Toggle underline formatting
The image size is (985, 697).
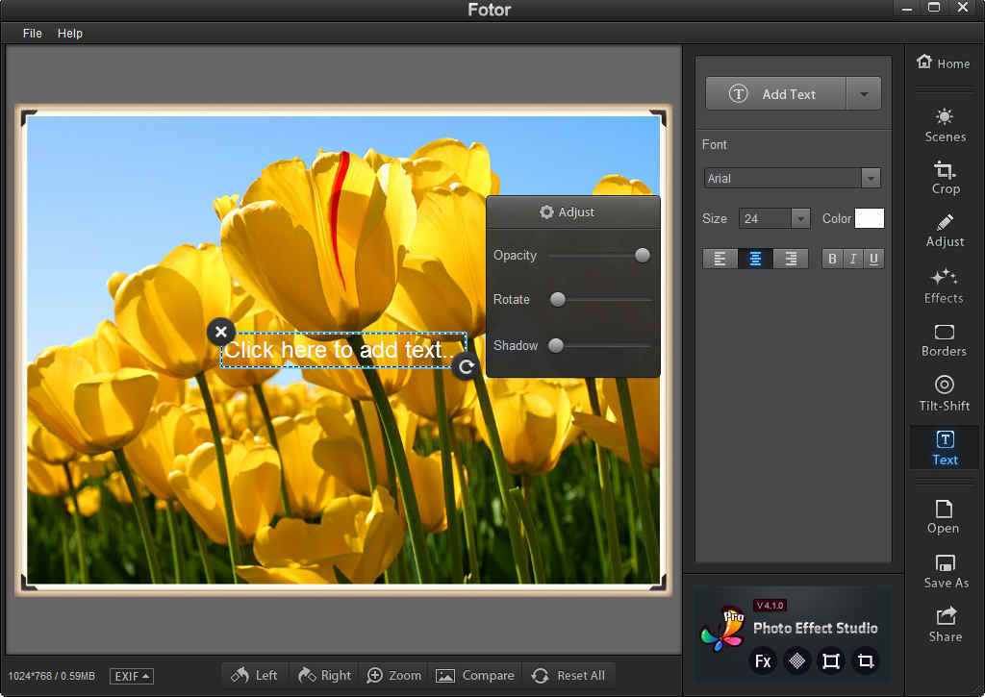pos(873,259)
